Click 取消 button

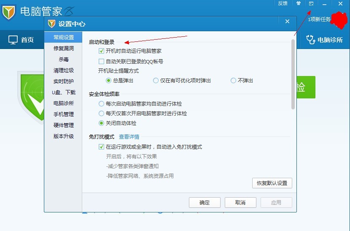240,203
